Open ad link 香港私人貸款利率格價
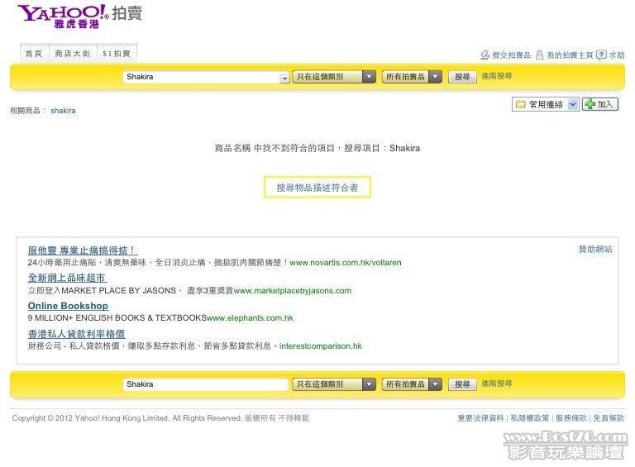This screenshot has height=467, width=635. tap(76, 334)
